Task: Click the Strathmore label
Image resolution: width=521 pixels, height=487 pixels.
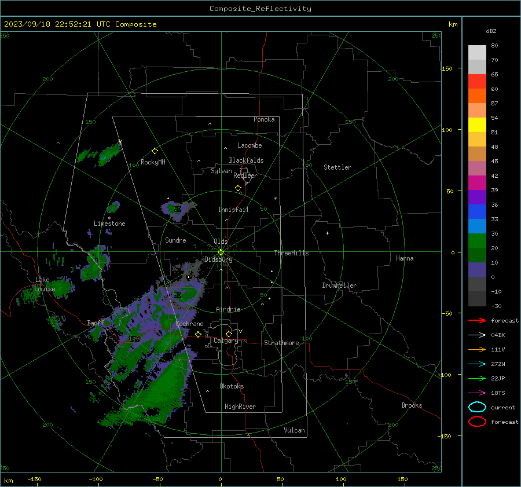Action: click(x=281, y=343)
